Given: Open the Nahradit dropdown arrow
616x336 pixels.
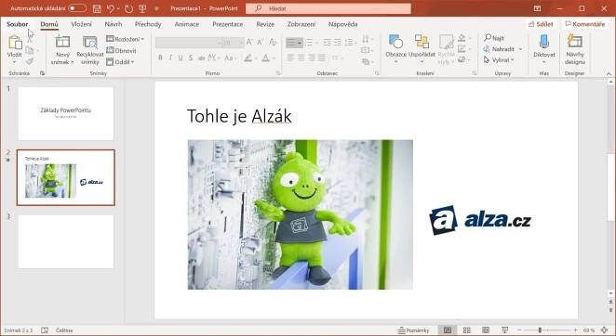Looking at the screenshot, I should pyautogui.click(x=520, y=49).
